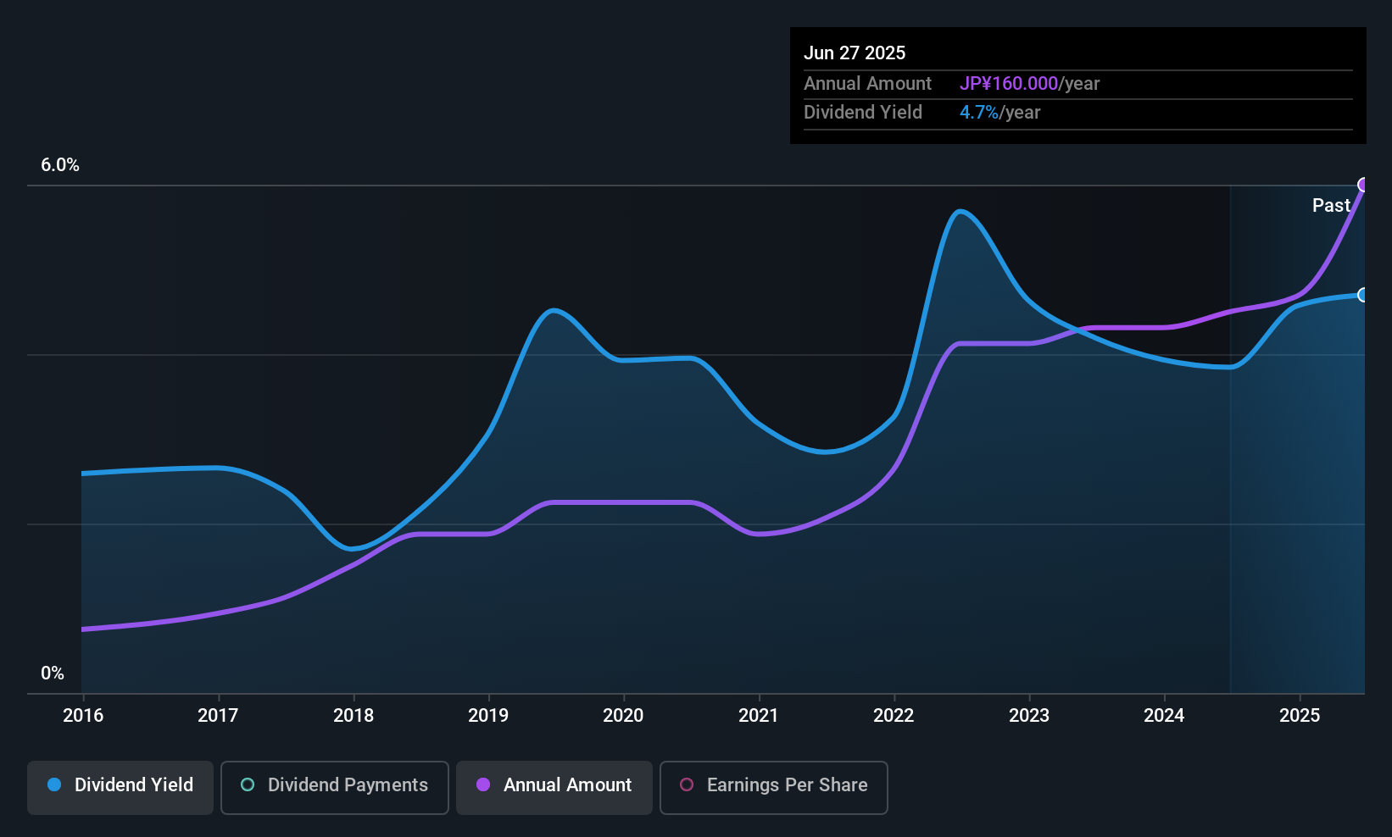The height and width of the screenshot is (837, 1392).
Task: Enable the Annual Amount legend entry
Action: (x=554, y=787)
